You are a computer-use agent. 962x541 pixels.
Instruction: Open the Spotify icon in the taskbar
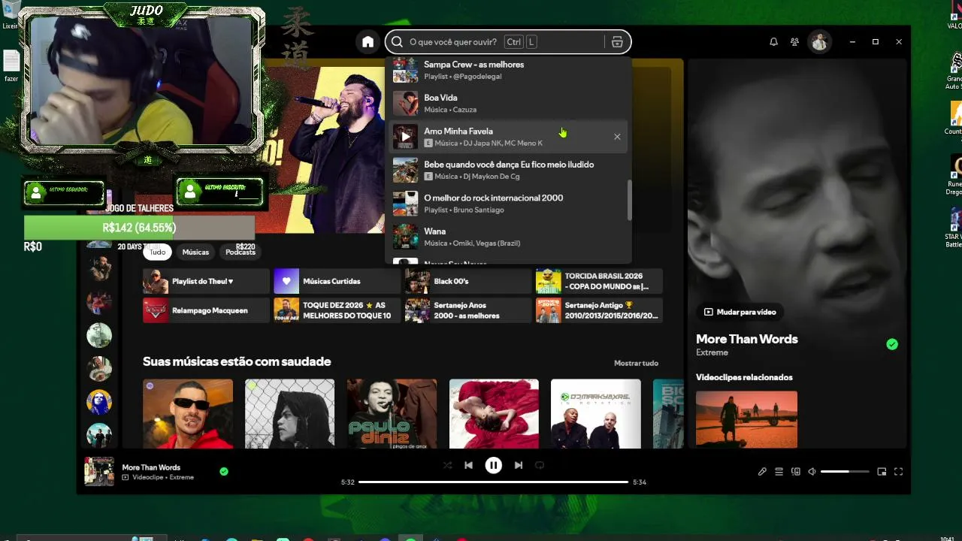410,538
